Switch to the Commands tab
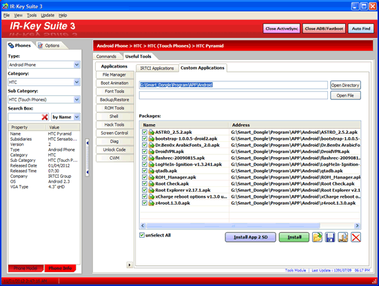379x286 pixels. (106, 57)
